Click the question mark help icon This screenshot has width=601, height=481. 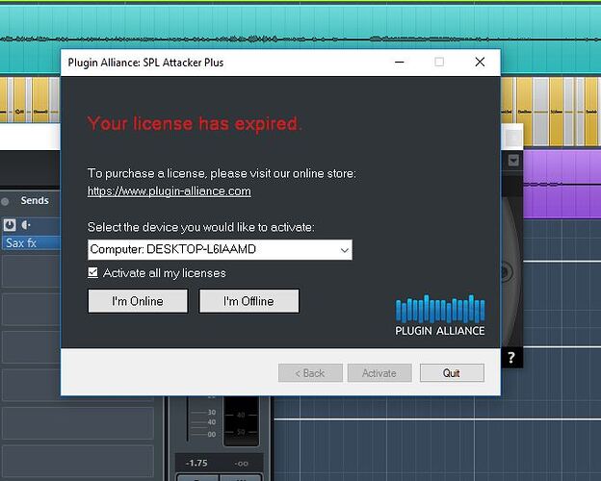(511, 358)
